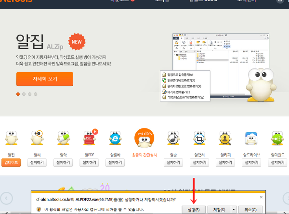This screenshot has height=214, width=289.
Task: Click the 알드라이브 cloud icon
Action: tap(251, 138)
